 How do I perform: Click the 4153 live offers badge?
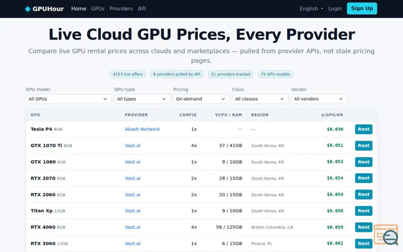coord(128,74)
